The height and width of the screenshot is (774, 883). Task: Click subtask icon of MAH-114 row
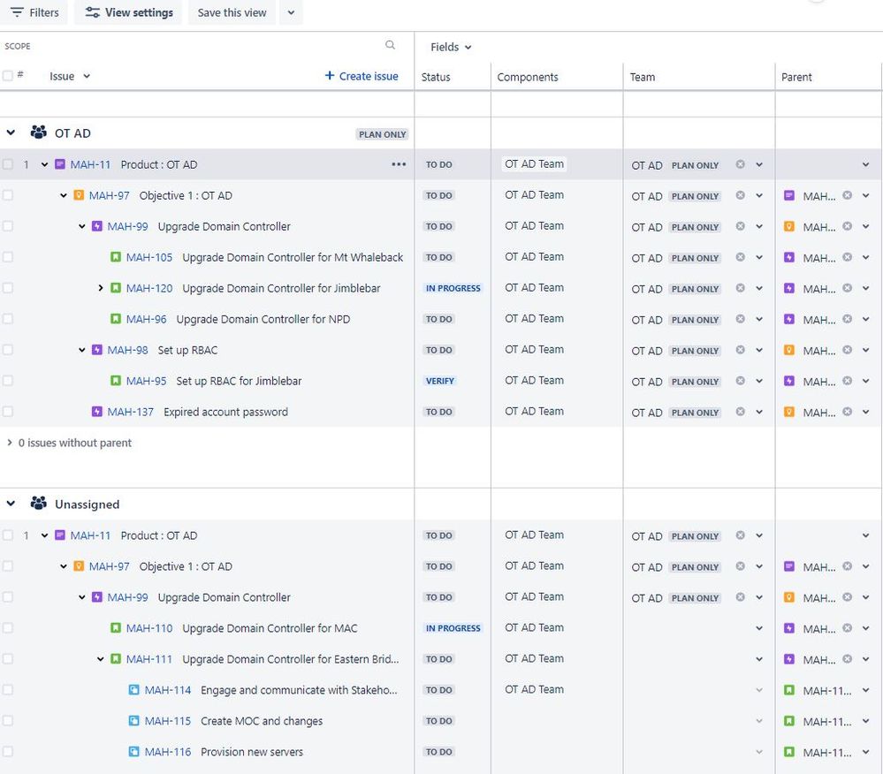click(x=134, y=690)
